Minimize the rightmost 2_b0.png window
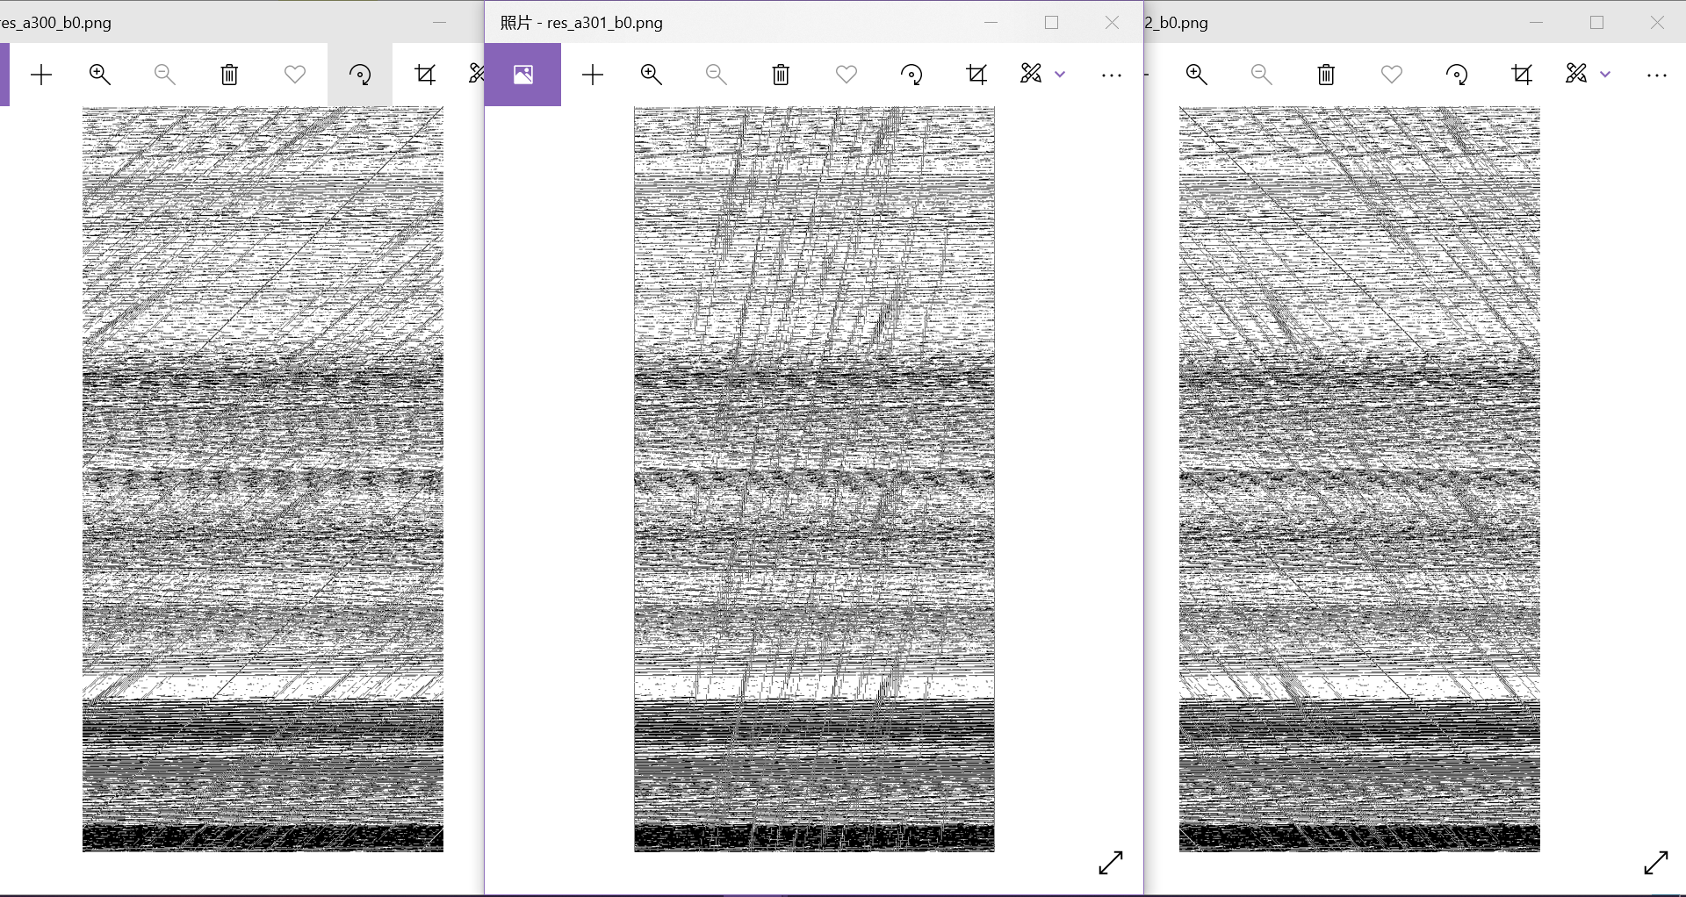 point(1537,23)
